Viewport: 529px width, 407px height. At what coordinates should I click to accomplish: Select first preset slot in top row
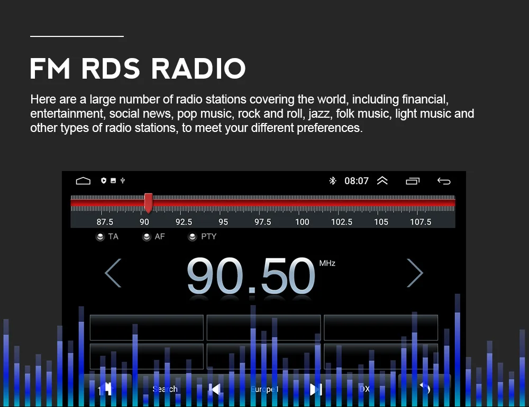(147, 327)
